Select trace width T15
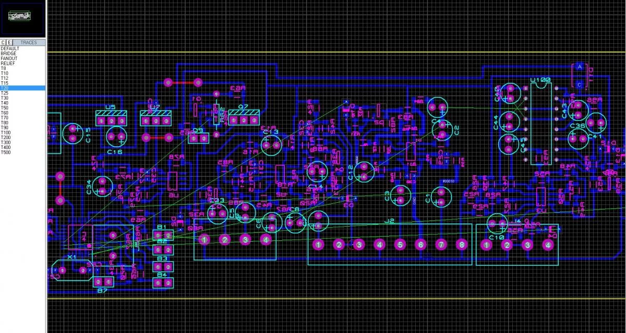626x333 pixels. click(x=23, y=83)
